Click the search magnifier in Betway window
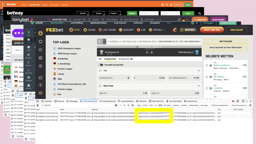The height and width of the screenshot is (144, 256). point(199,13)
